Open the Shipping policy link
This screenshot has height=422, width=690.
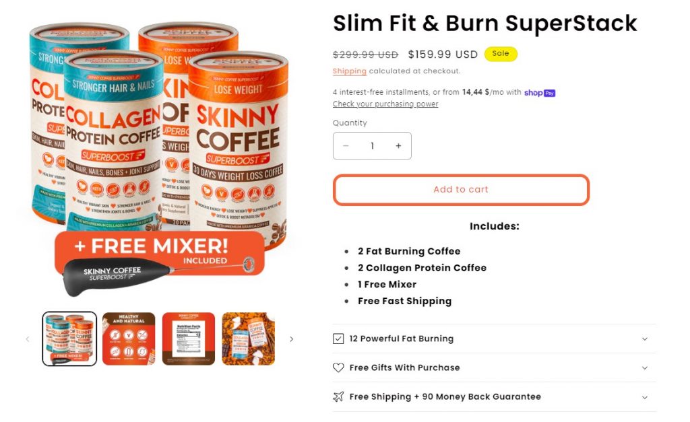point(350,71)
